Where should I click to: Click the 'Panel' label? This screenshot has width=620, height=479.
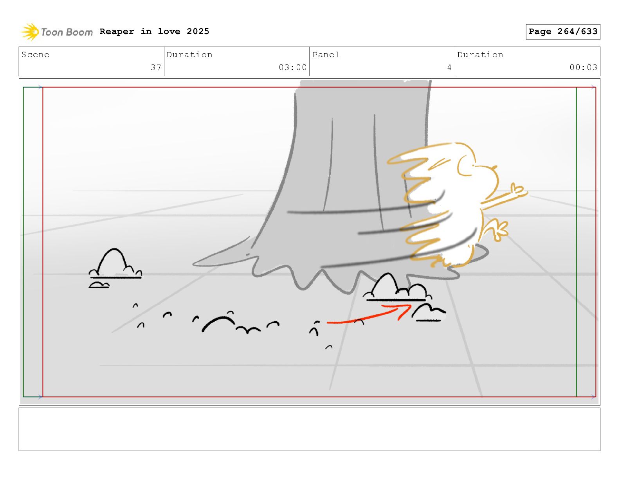pos(326,55)
